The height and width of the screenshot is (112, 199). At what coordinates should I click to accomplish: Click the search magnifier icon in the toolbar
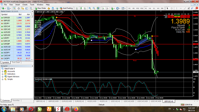tap(192, 8)
